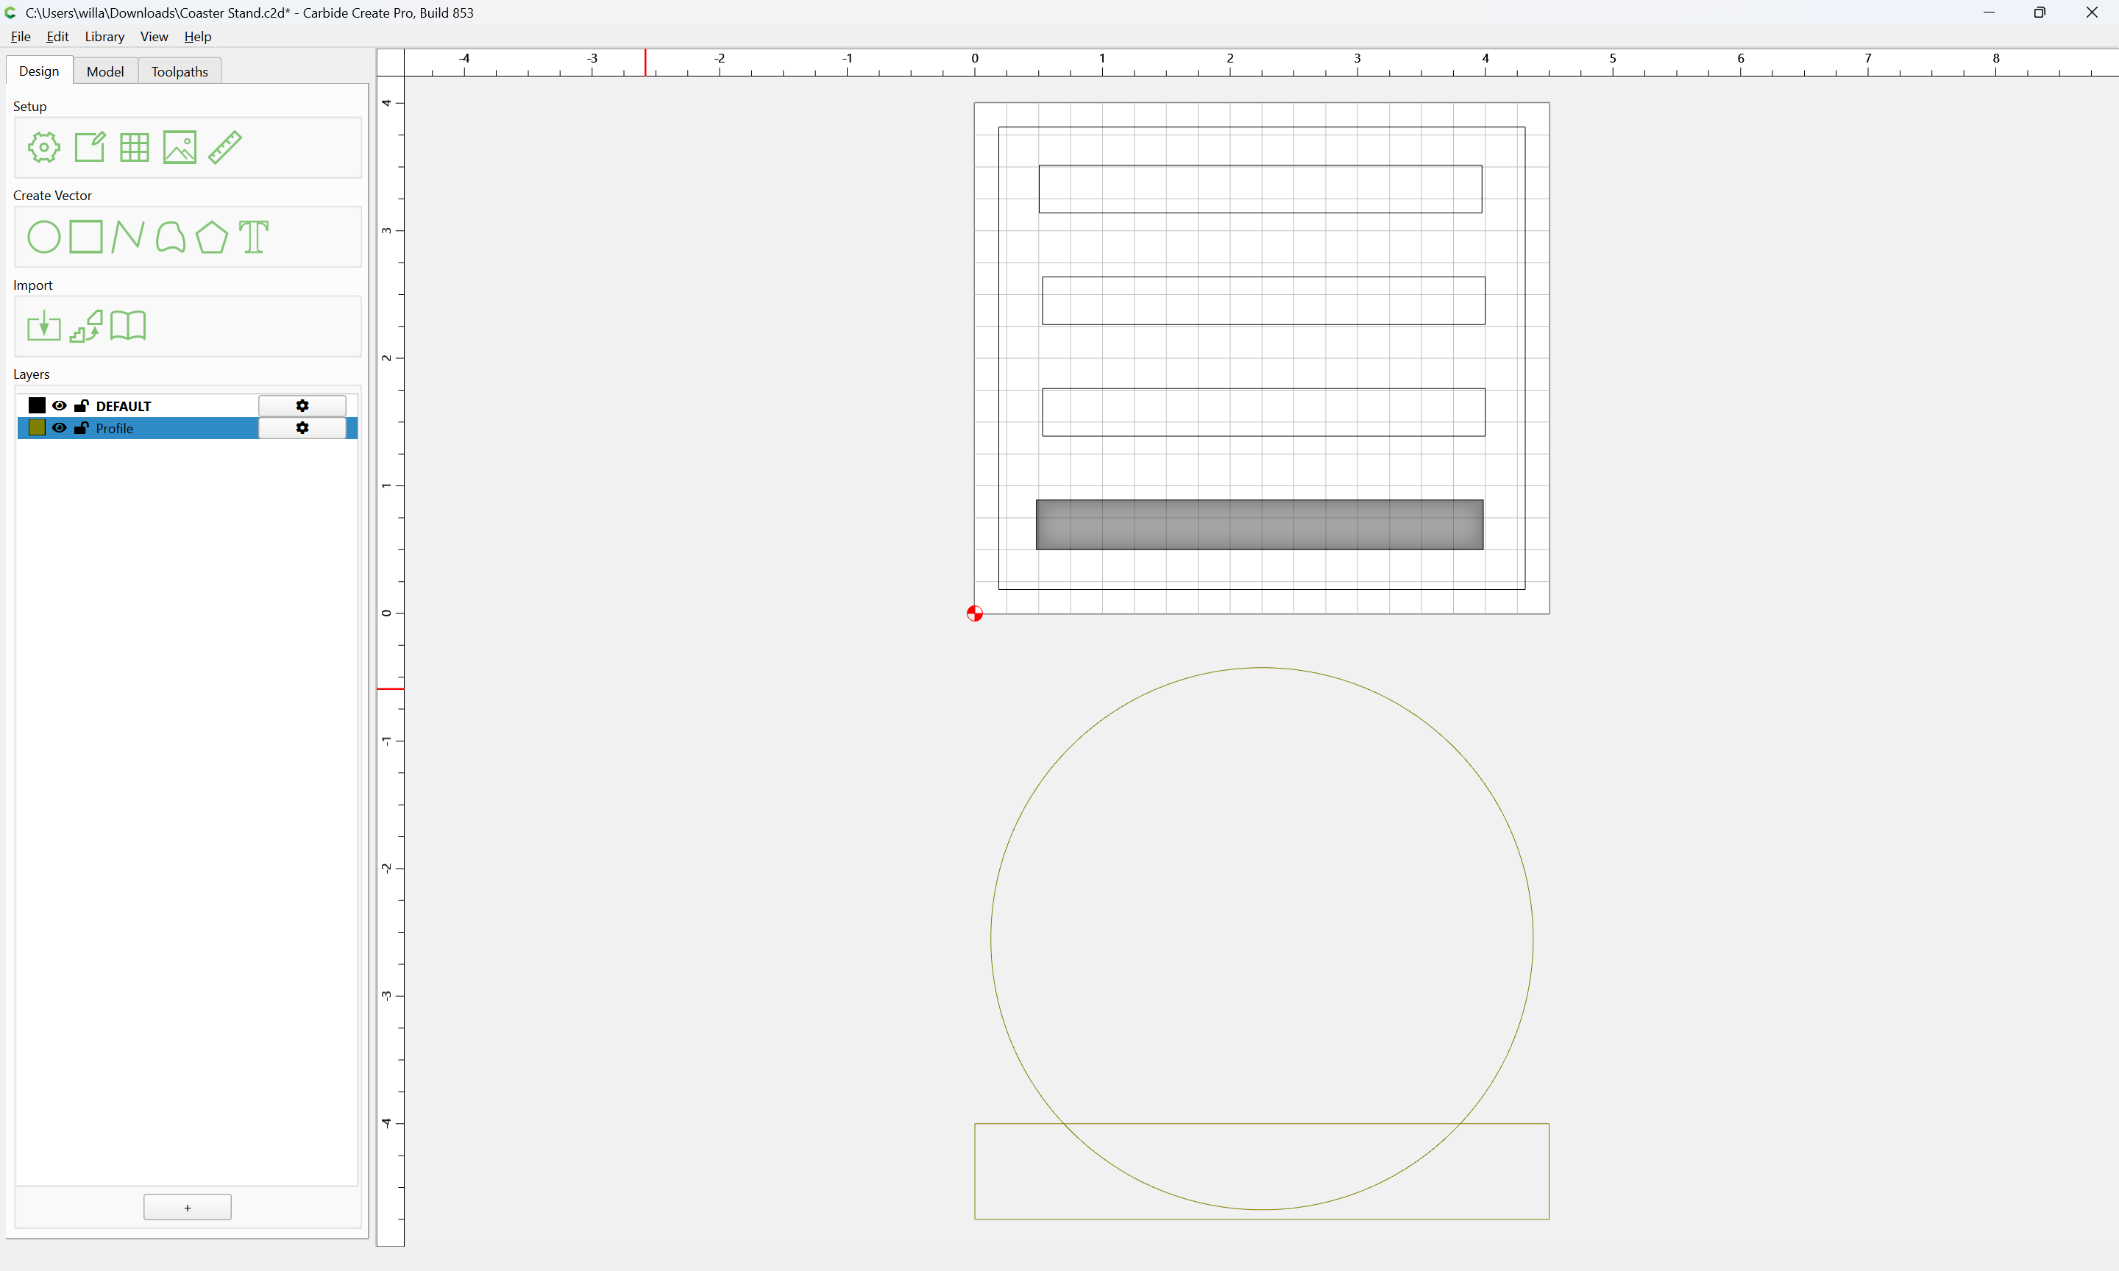This screenshot has height=1271, width=2119.
Task: Open Profile layer settings gear
Action: (302, 427)
